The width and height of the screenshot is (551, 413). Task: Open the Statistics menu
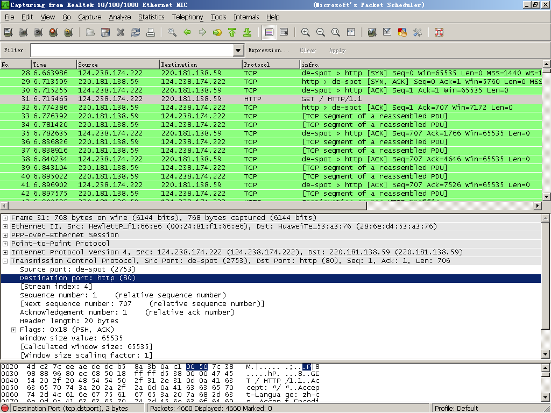point(151,17)
